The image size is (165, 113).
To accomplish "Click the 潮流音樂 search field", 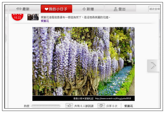I will [154, 9].
